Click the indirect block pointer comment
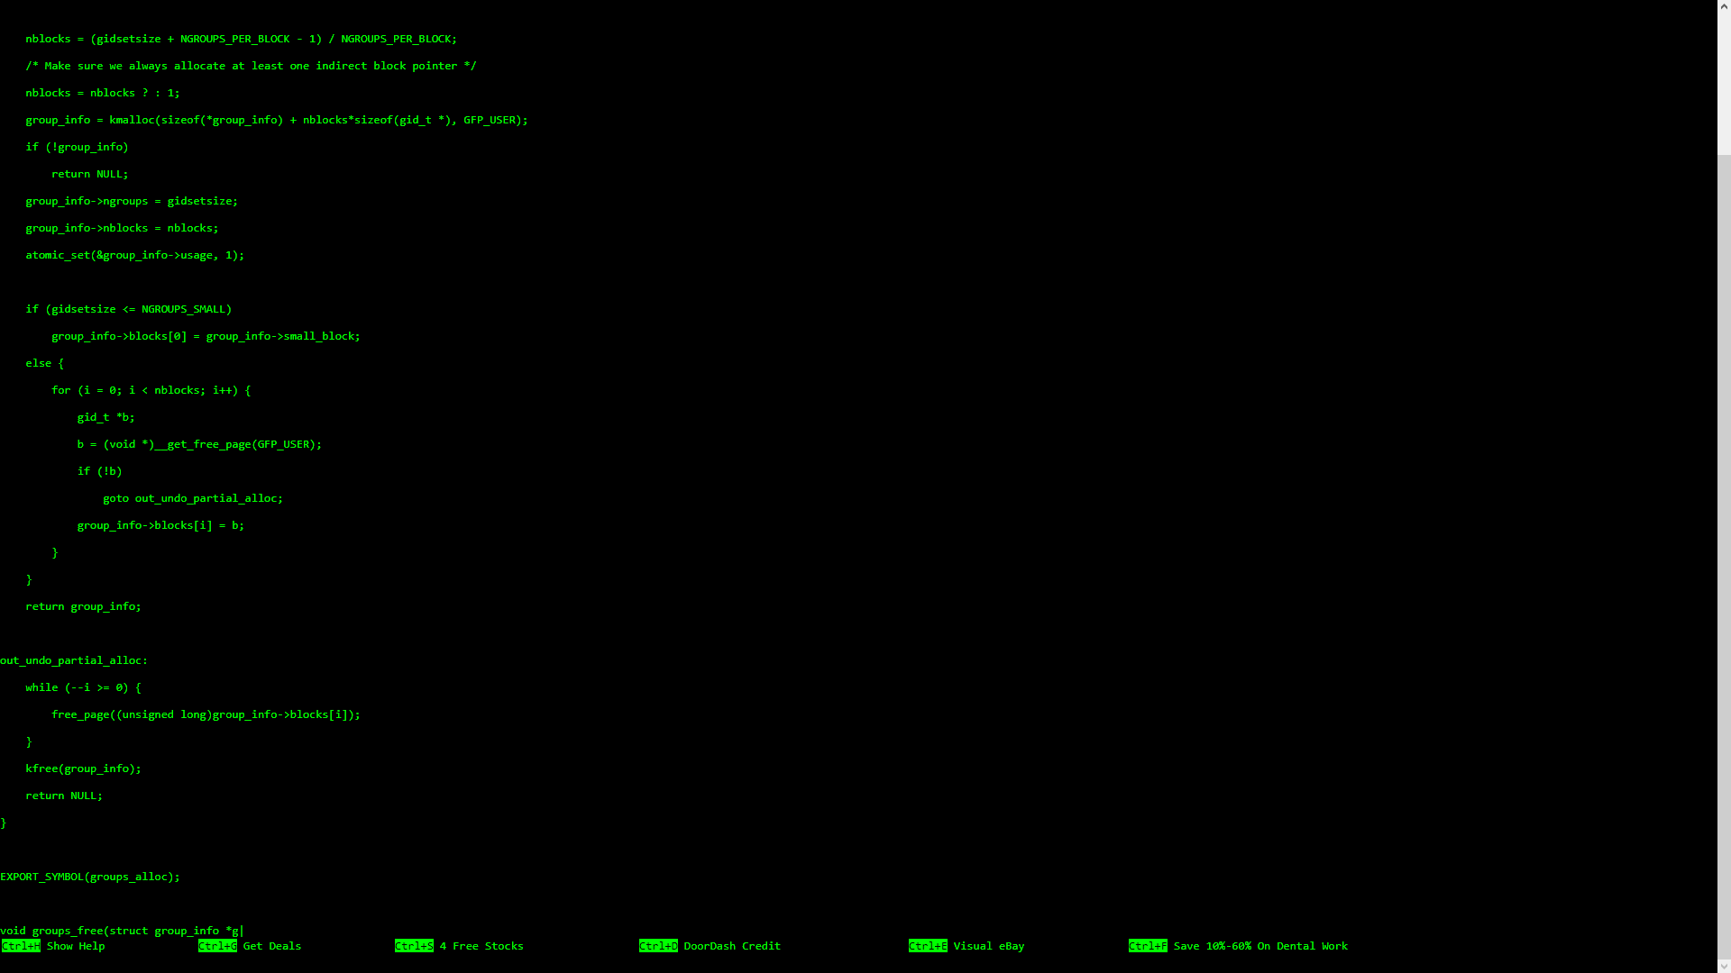1731x973 pixels. 251,66
